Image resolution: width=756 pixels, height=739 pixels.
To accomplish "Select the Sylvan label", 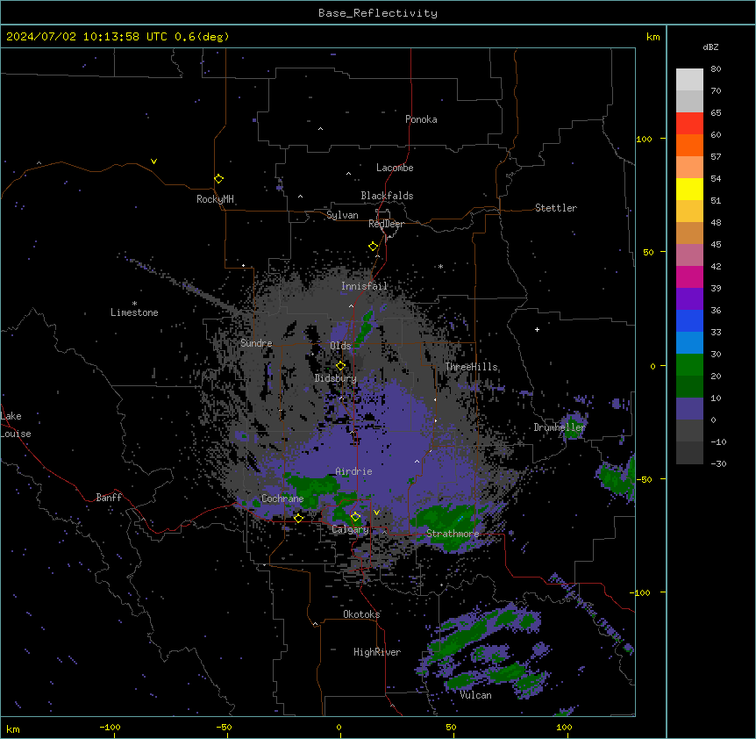I will pyautogui.click(x=342, y=215).
